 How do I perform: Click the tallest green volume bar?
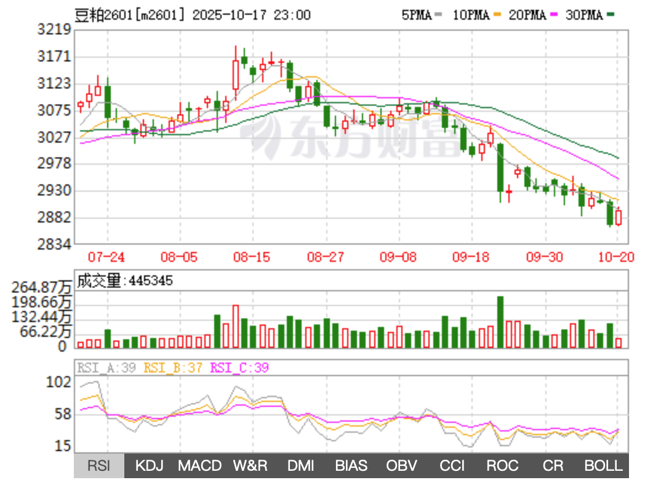point(500,322)
